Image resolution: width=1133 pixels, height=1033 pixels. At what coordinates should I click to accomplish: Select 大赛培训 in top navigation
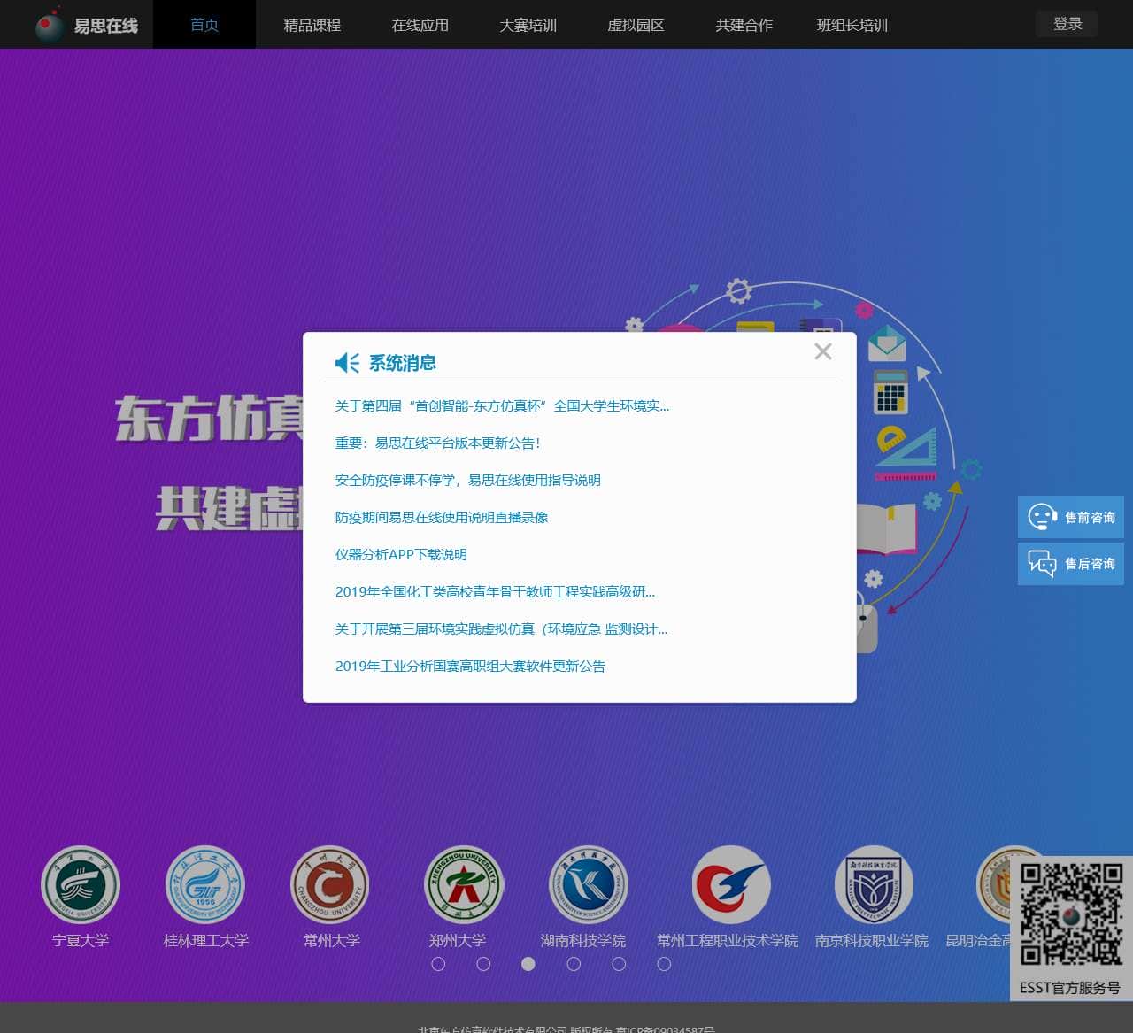[528, 25]
